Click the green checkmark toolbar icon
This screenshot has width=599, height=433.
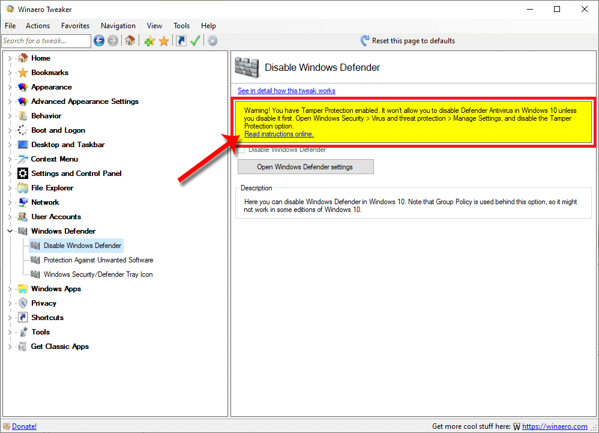tap(195, 40)
